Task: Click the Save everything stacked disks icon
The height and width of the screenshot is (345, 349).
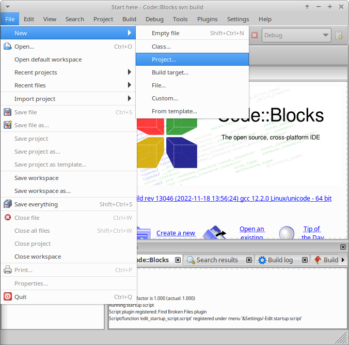Action: 8,204
